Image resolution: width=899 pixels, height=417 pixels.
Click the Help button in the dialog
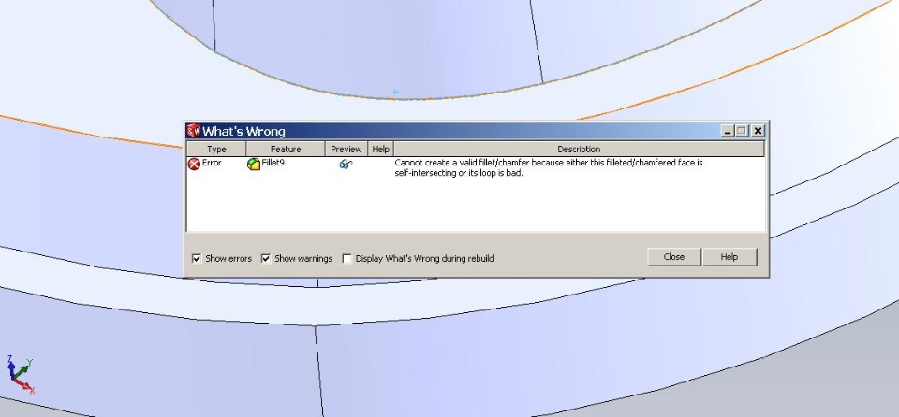[x=730, y=256]
